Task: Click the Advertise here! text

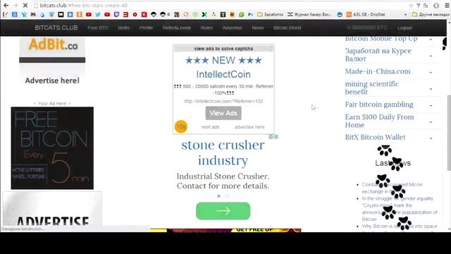Action: [52, 80]
